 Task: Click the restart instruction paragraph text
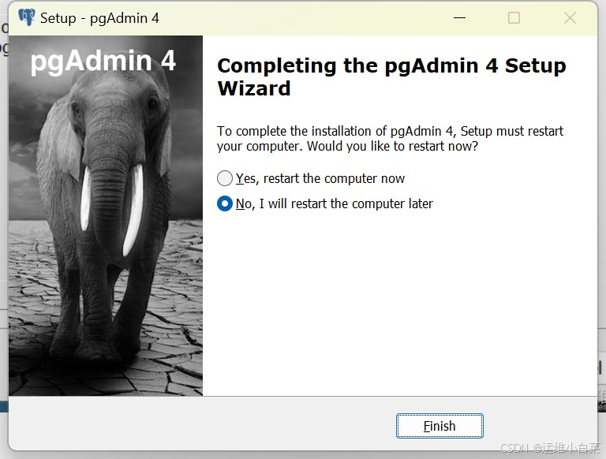pyautogui.click(x=391, y=139)
